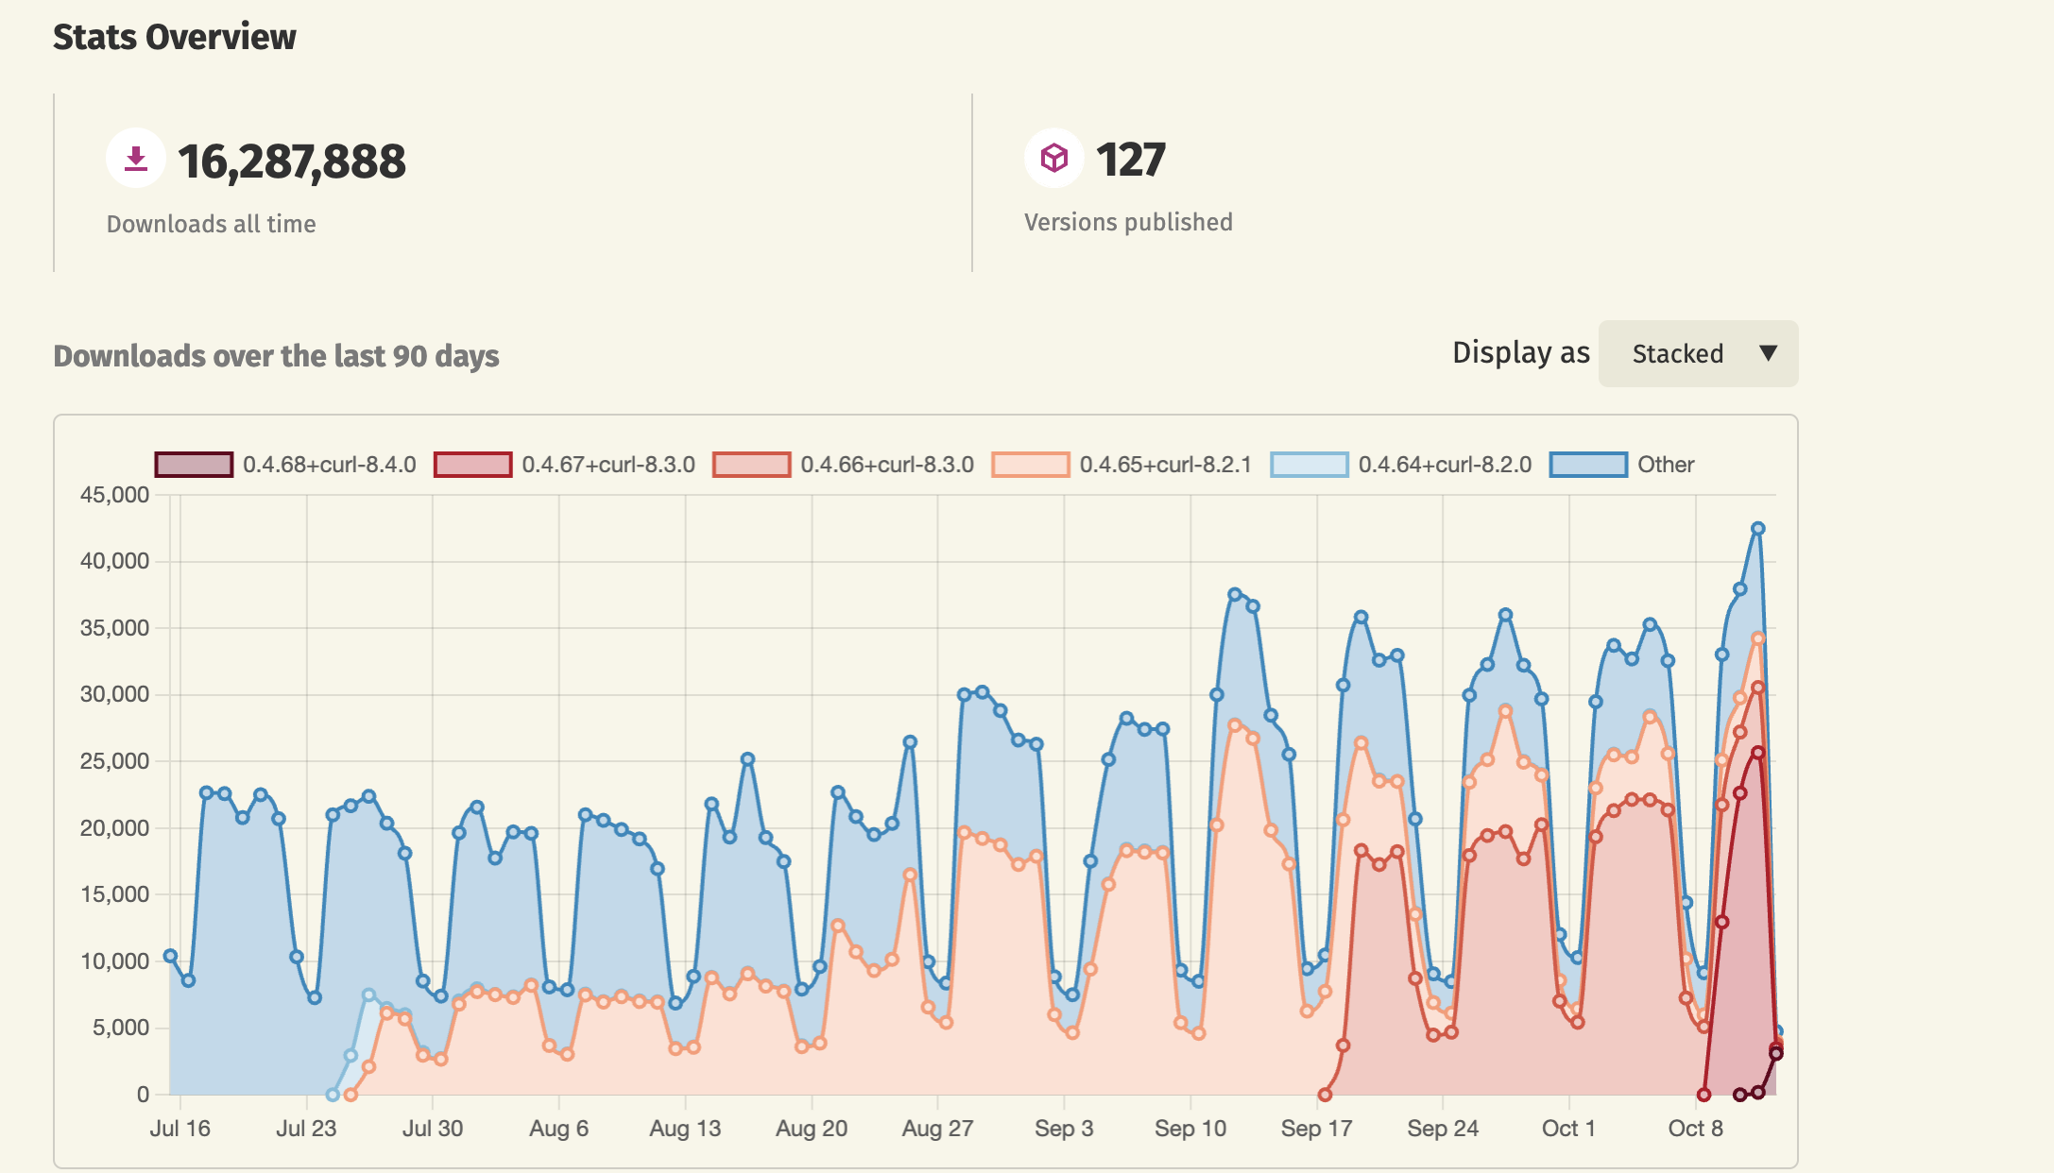Toggle the 0.4.68+curl-8.4.0 legend swatch

[x=194, y=465]
